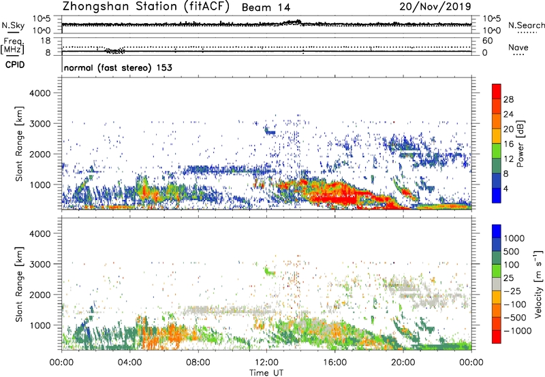Image resolution: width=545 pixels, height=377 pixels.
Task: Pick the light green 25-100 velocity swatch
Action: [x=497, y=271]
